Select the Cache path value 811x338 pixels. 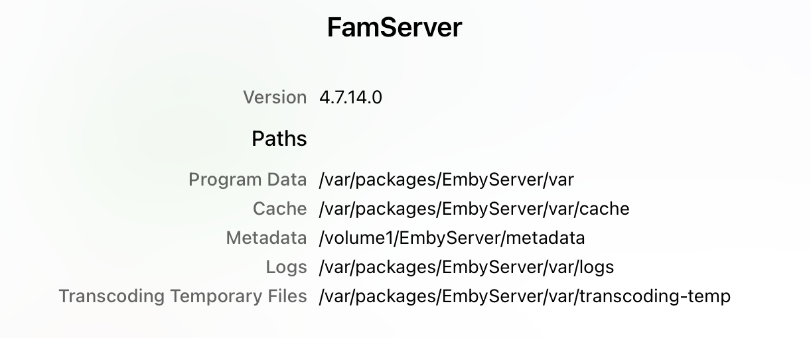pyautogui.click(x=474, y=209)
